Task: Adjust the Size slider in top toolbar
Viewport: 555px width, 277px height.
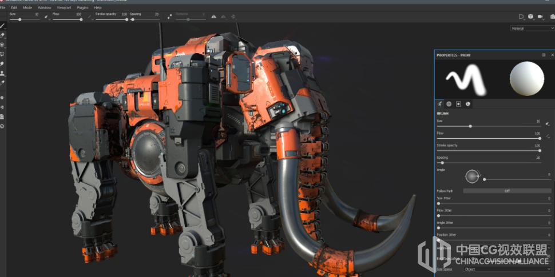Action: click(25, 19)
